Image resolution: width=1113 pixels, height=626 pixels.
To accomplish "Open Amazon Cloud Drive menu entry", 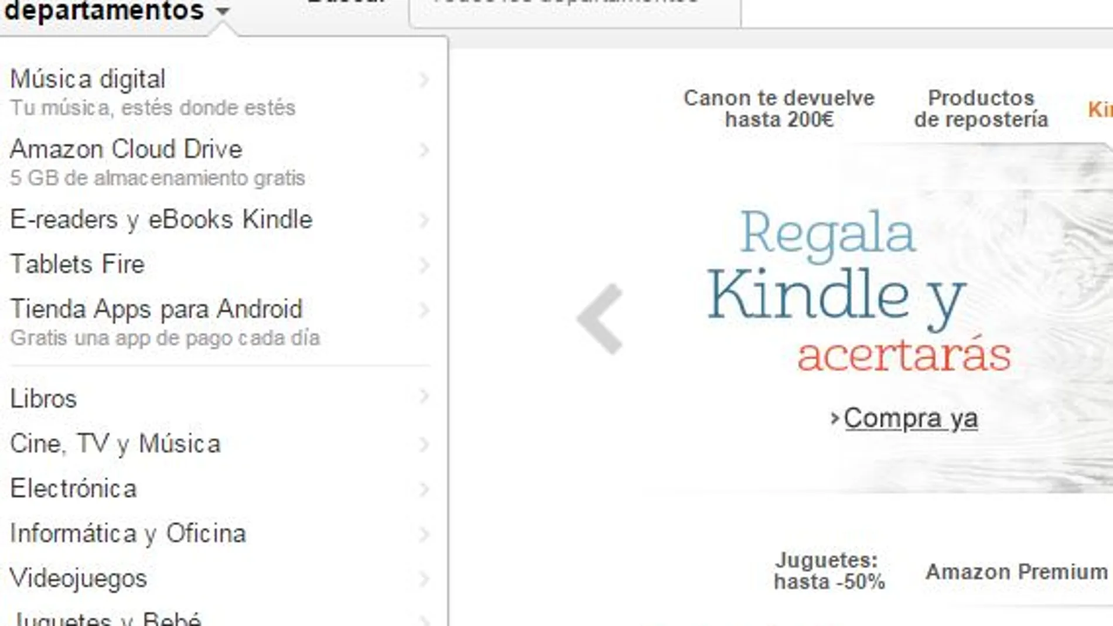I will 126,149.
